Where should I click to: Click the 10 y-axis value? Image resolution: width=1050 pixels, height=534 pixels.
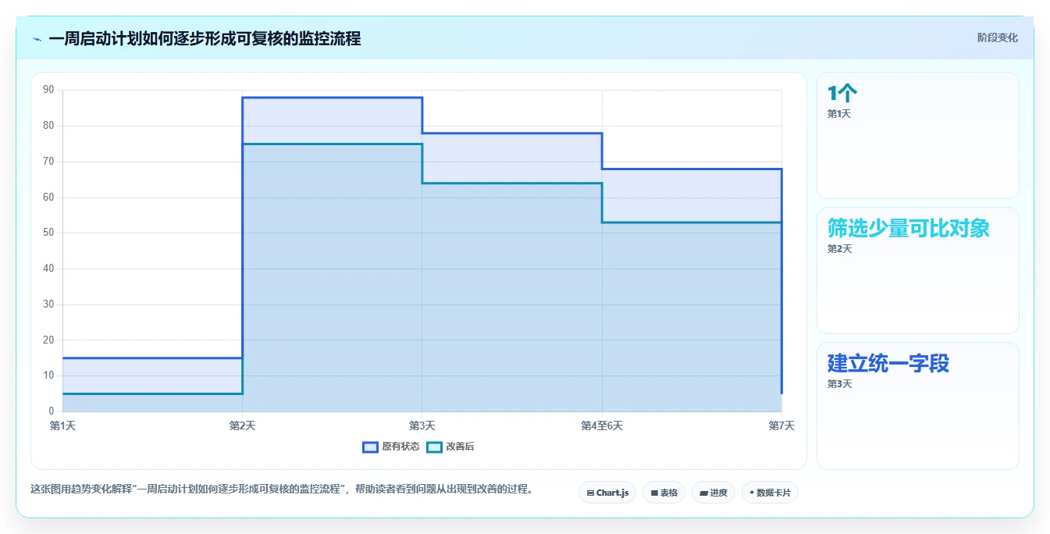[x=48, y=376]
